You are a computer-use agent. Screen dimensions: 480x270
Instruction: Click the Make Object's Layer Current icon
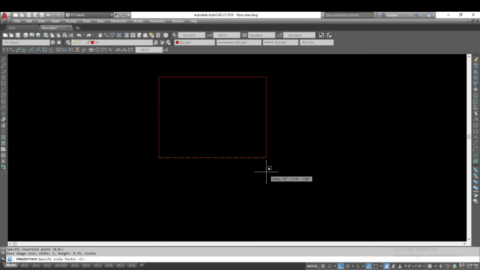pos(156,43)
